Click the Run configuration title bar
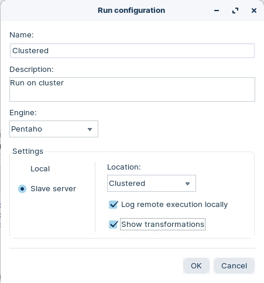 (131, 11)
